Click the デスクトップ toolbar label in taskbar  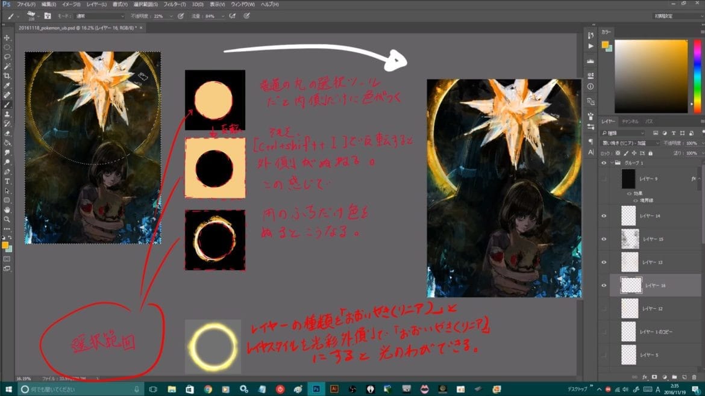pos(580,389)
